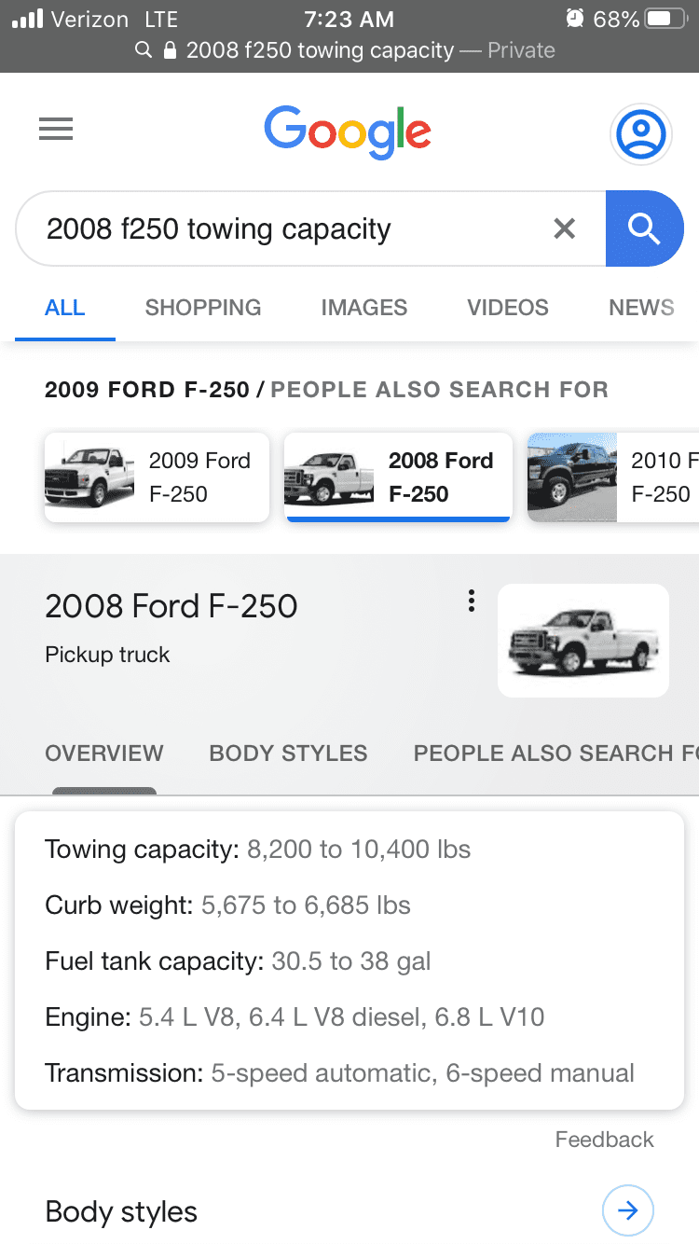
Task: Switch to the Images tab
Action: click(363, 308)
